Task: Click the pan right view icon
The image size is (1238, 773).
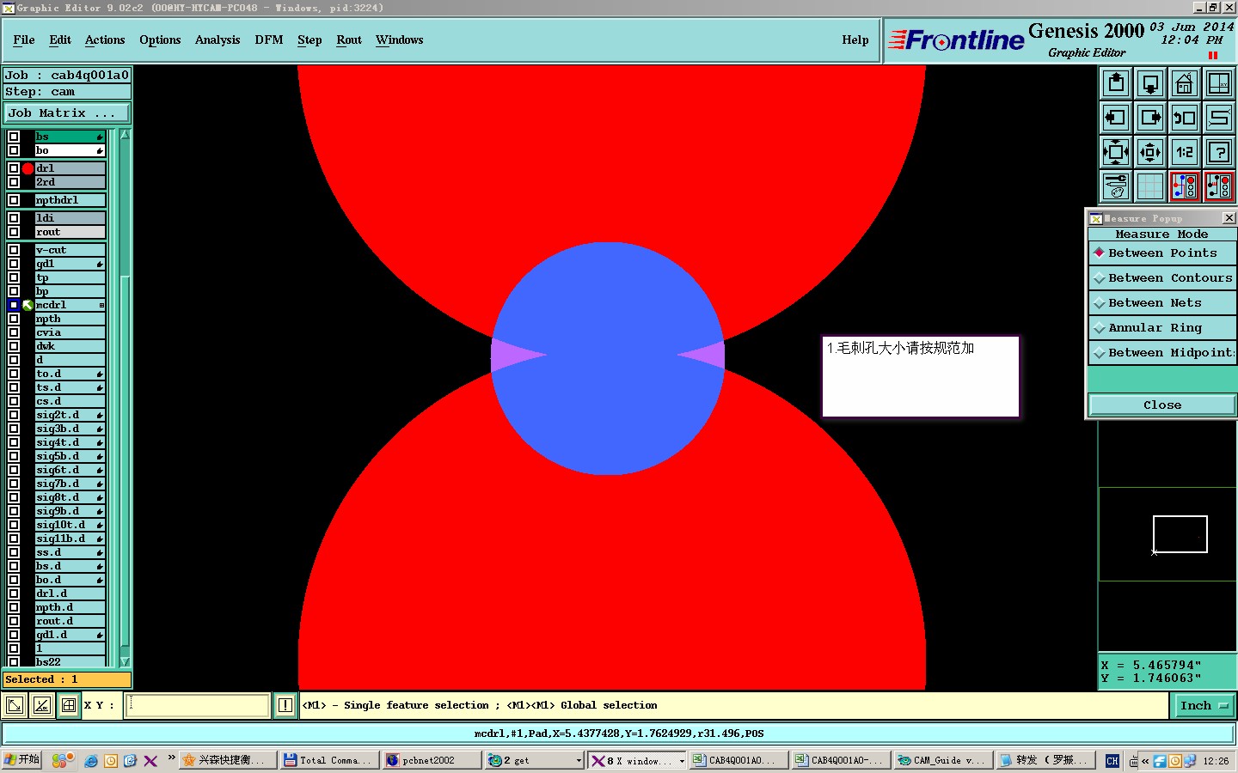Action: [1150, 118]
